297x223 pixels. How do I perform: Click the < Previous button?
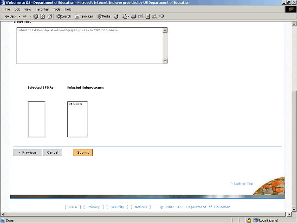[27, 152]
